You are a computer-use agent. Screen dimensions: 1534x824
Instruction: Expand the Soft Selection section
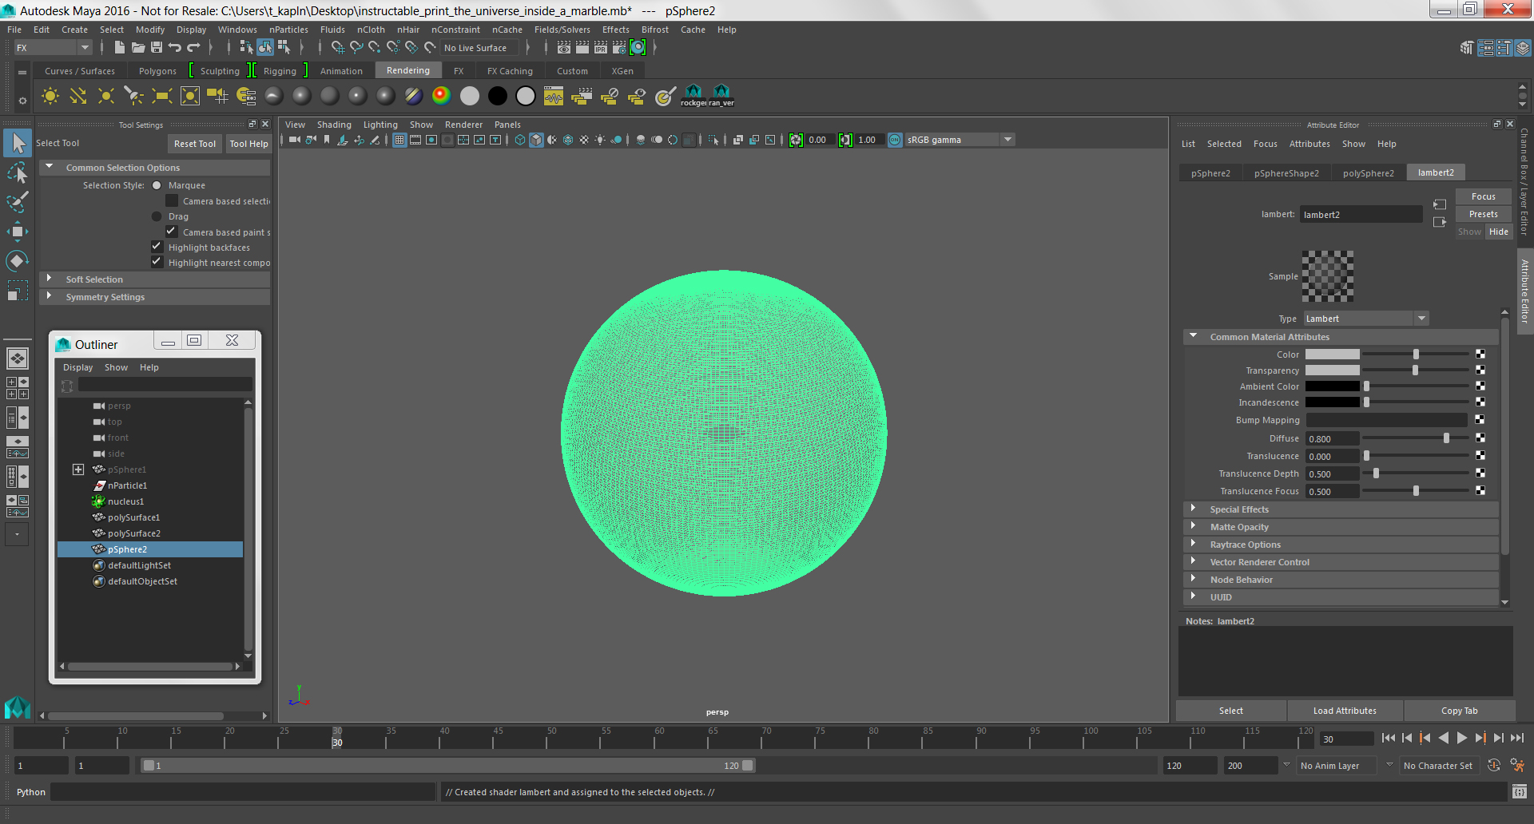(50, 279)
